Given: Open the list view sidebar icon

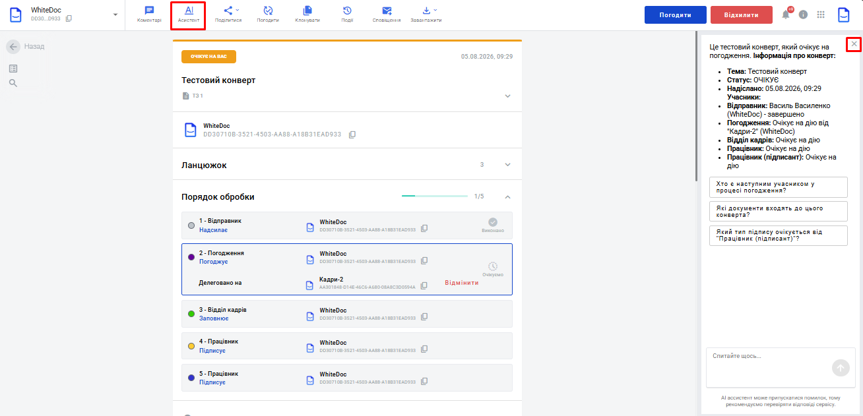Looking at the screenshot, I should (13, 69).
